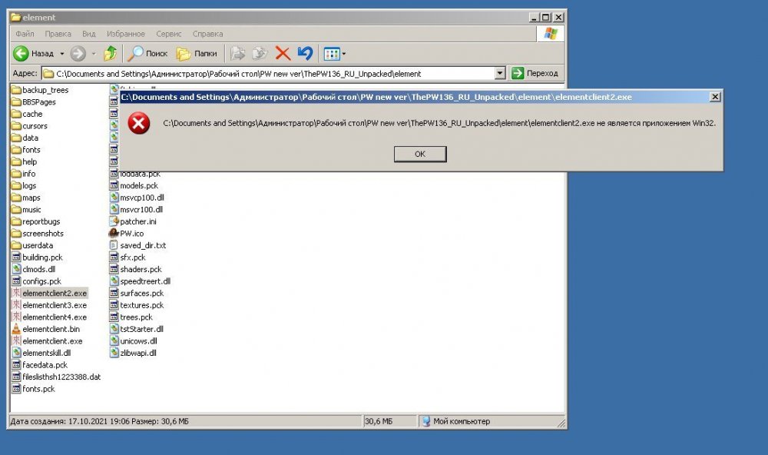Select the elementclient2.exe file
The width and height of the screenshot is (768, 455).
54,294
